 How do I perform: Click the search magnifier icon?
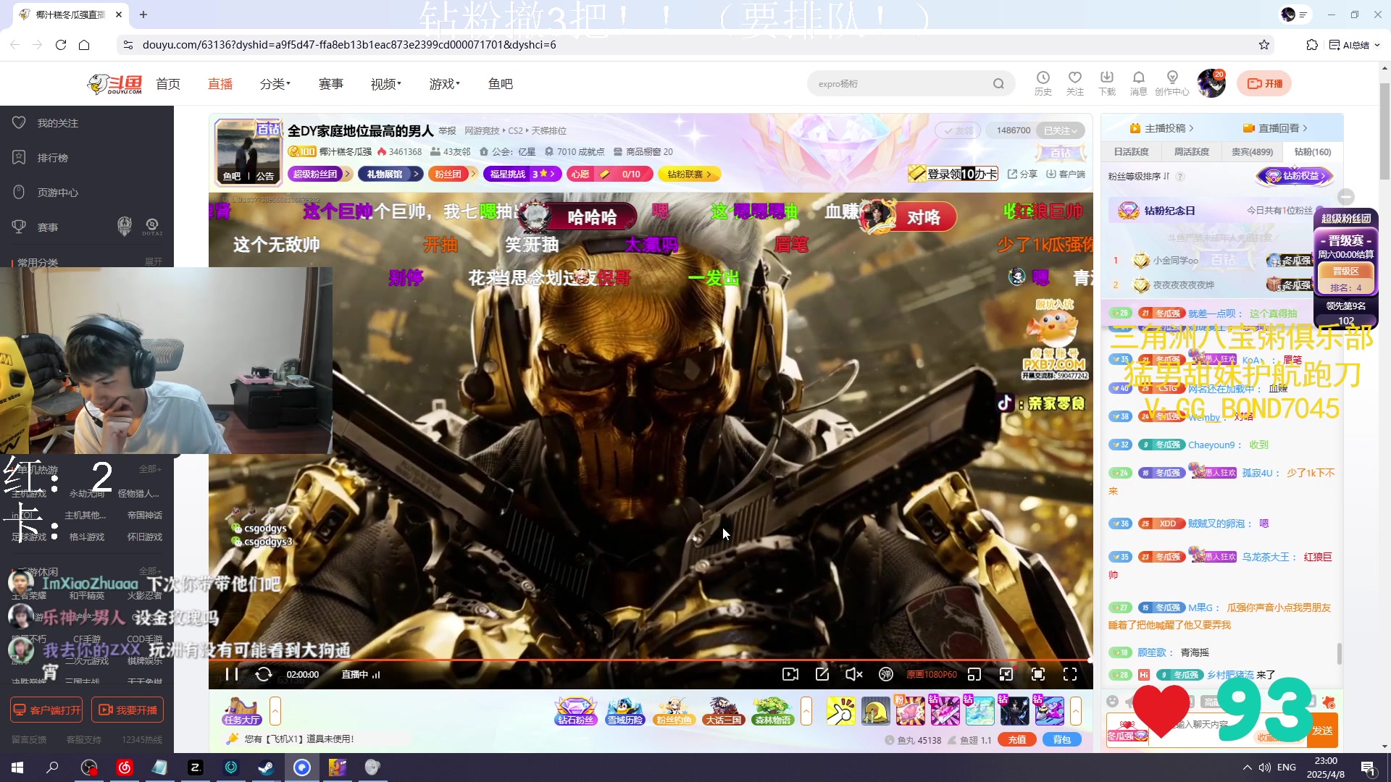(998, 83)
